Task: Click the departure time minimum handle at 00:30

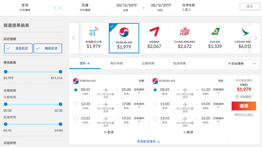Action: [6, 104]
